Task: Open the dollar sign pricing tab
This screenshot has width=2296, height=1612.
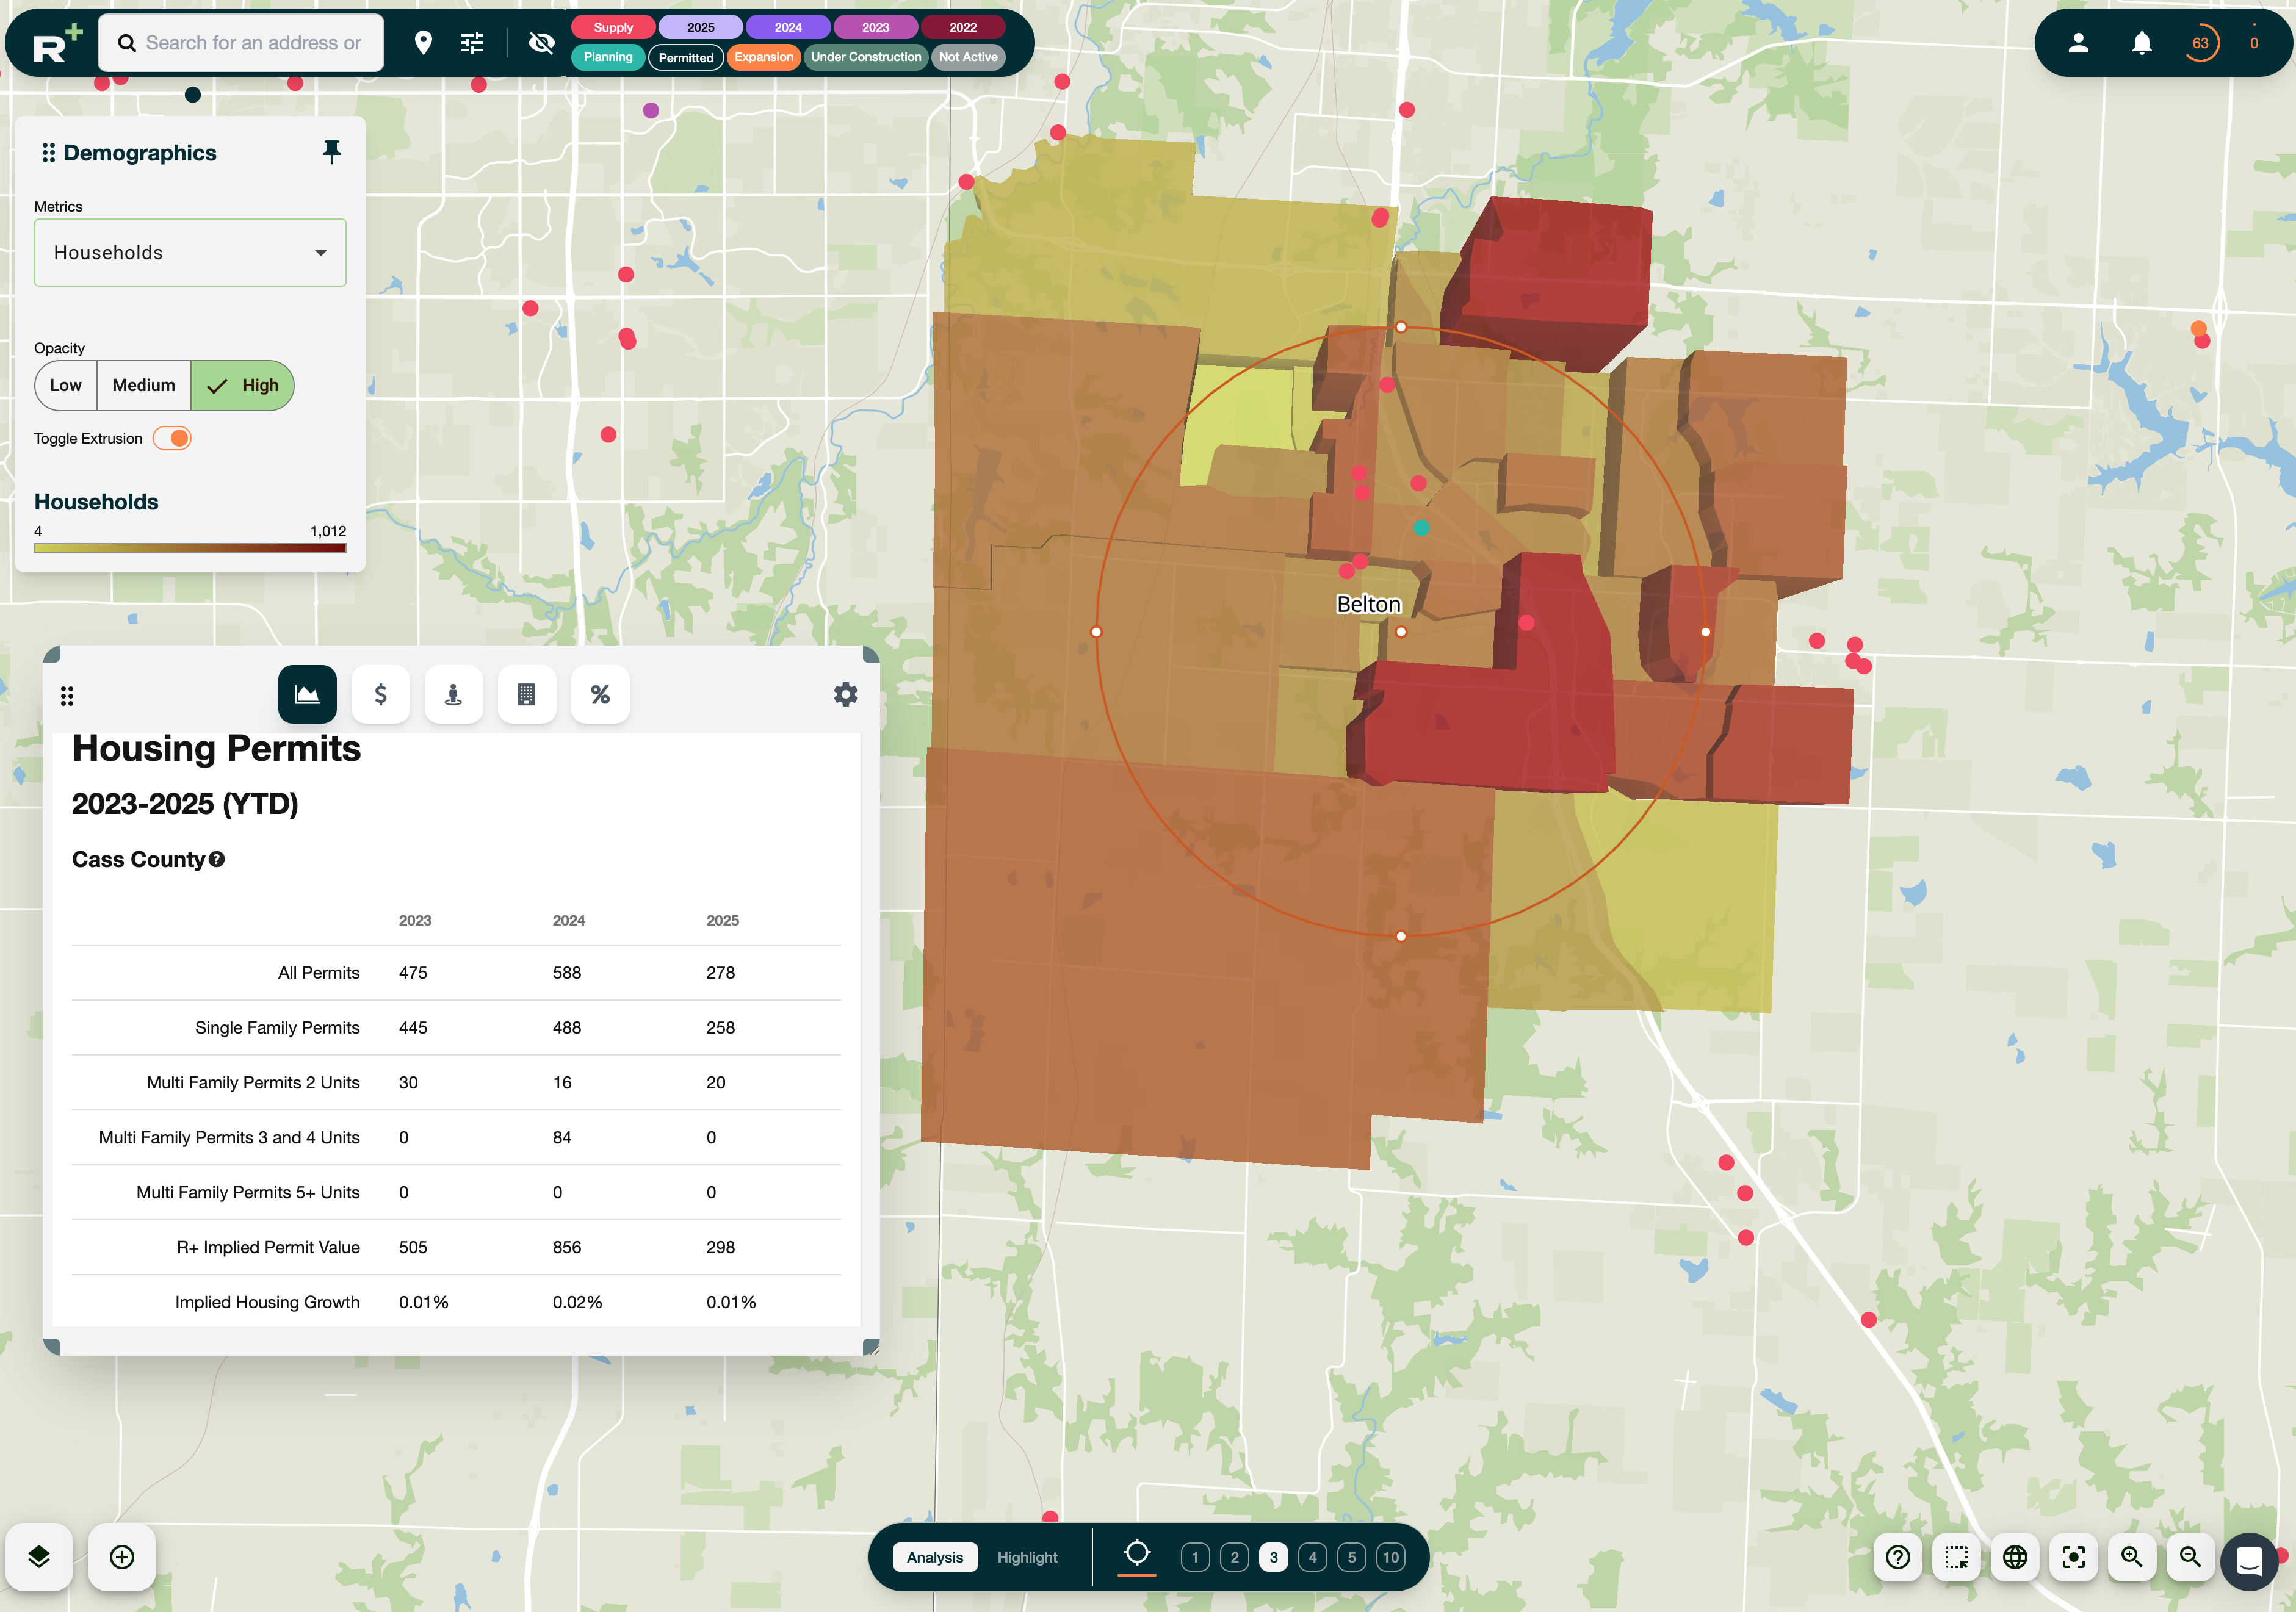Action: (x=380, y=694)
